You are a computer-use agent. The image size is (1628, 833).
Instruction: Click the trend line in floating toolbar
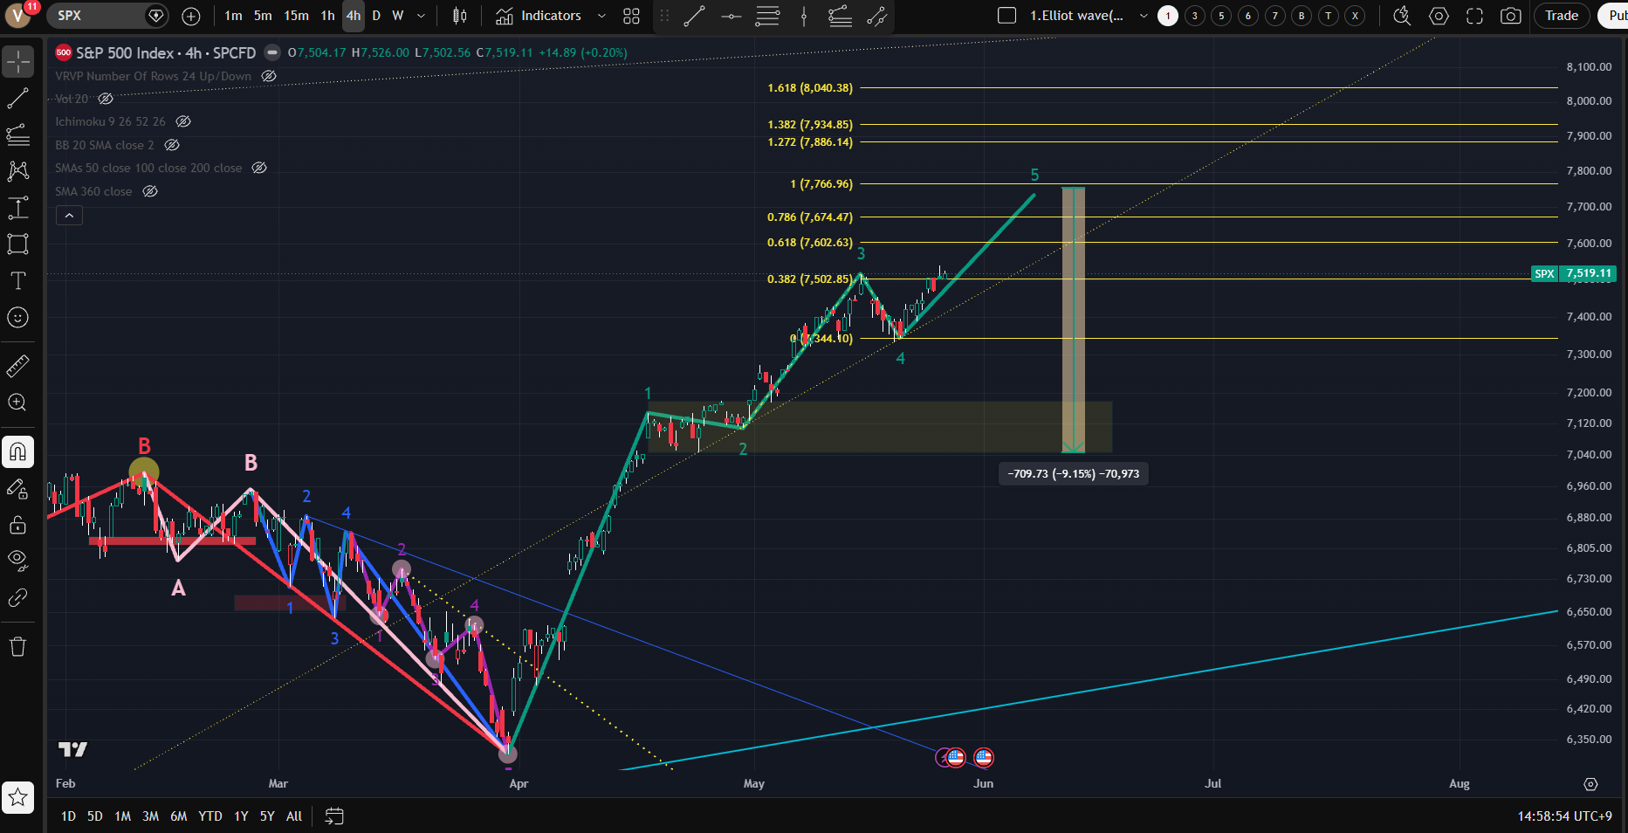(x=695, y=16)
